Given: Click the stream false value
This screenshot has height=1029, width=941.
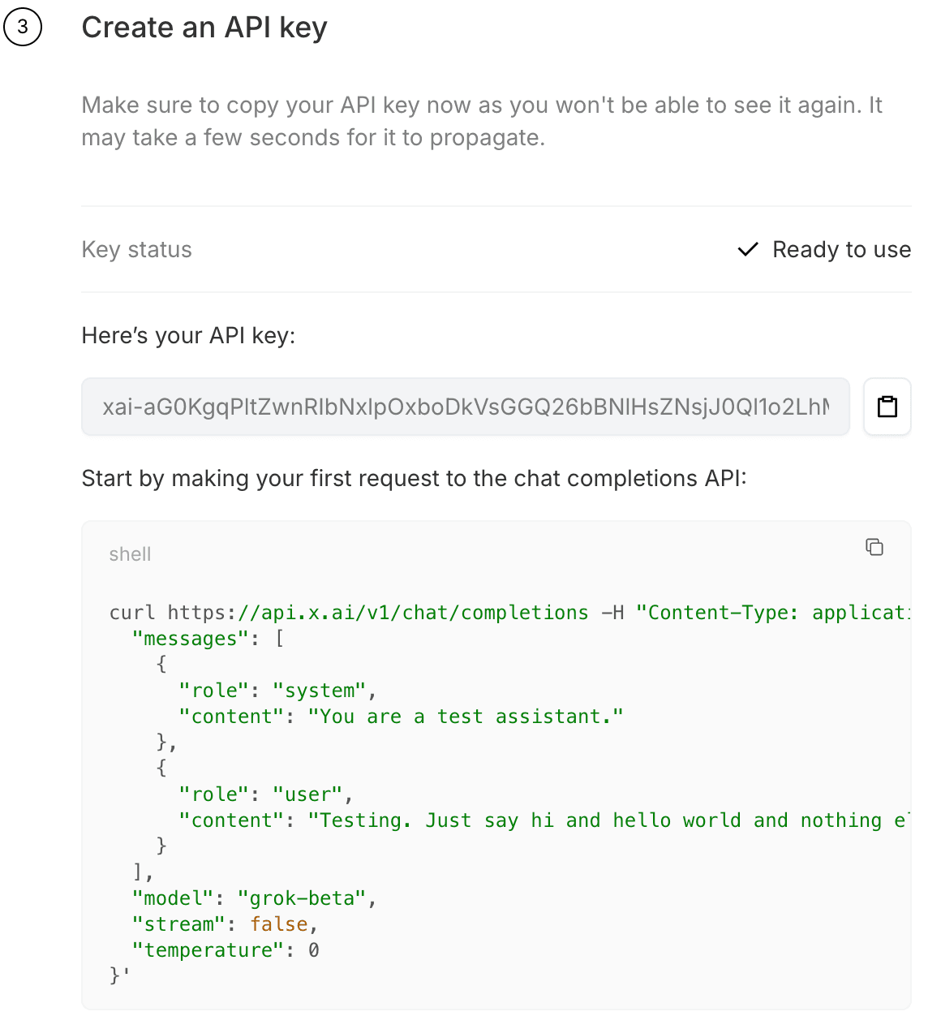Looking at the screenshot, I should (279, 924).
